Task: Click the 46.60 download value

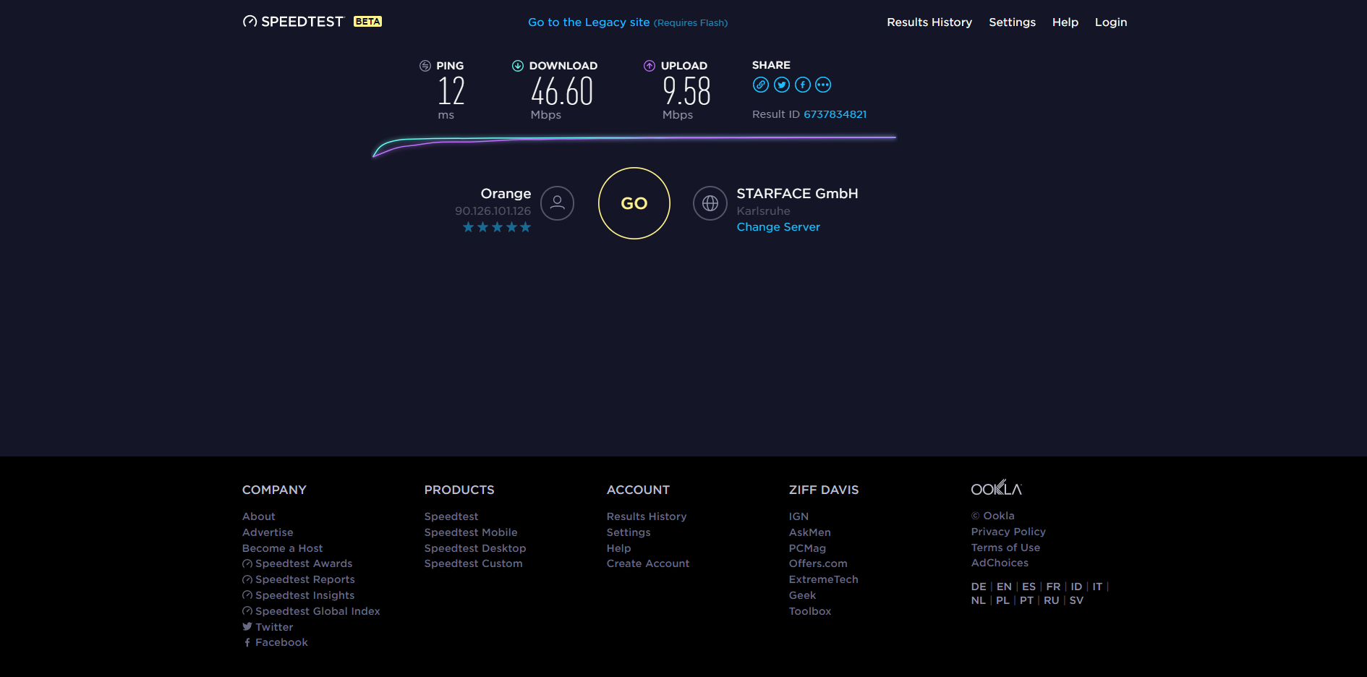Action: 562,92
